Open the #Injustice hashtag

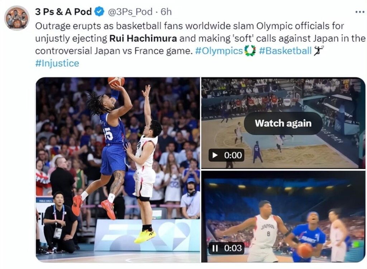57,63
